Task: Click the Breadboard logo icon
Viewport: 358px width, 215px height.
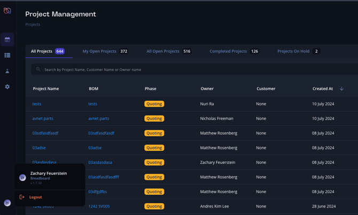Action: click(x=7, y=11)
